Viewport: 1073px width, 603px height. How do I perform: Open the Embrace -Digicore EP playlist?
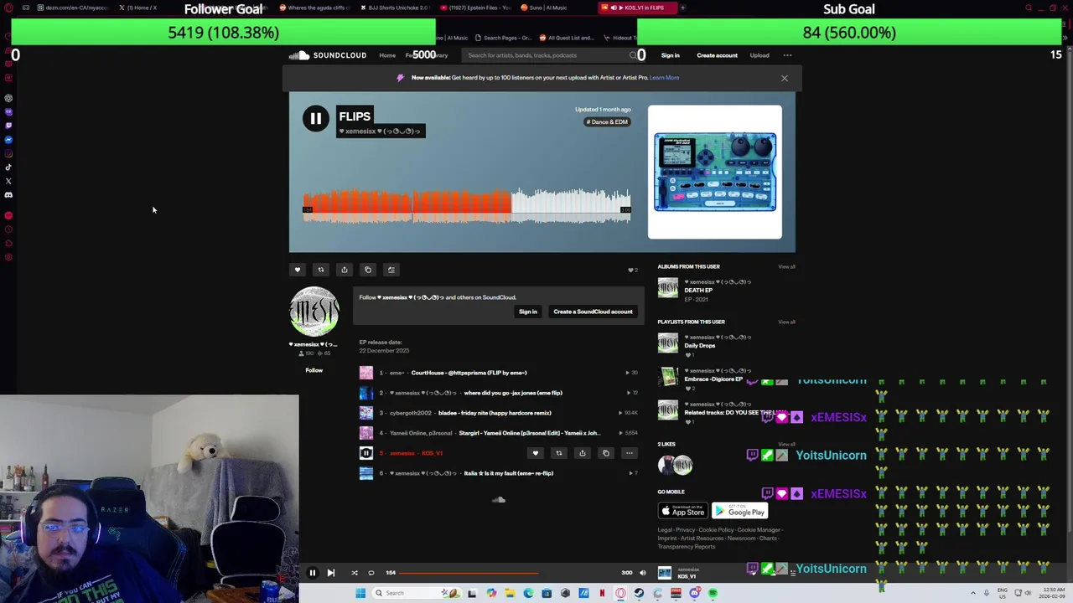[x=713, y=379]
